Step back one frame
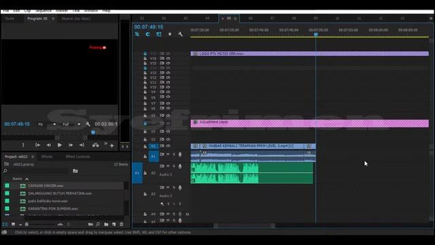The width and height of the screenshot is (435, 245). (49, 145)
